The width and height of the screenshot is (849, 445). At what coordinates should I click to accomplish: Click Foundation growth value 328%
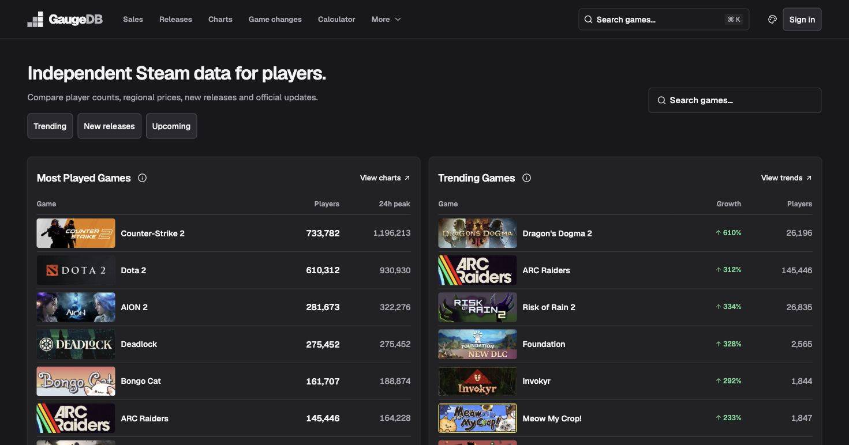[x=728, y=344]
